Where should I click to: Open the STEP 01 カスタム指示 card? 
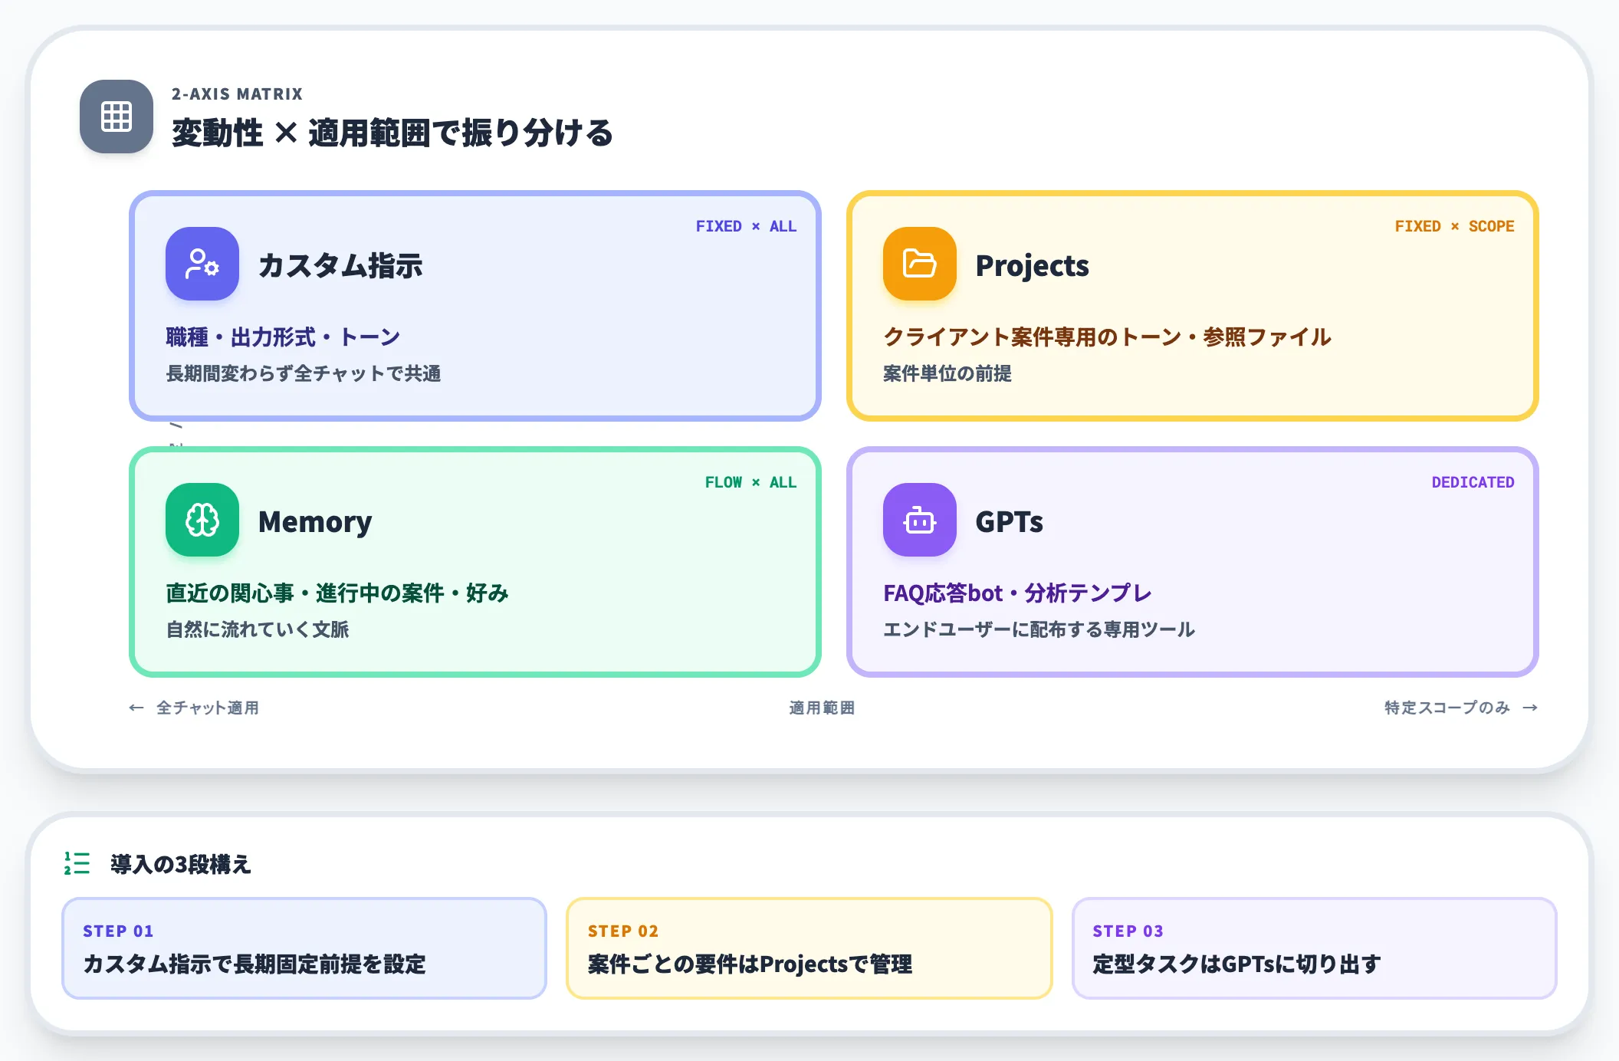(304, 948)
